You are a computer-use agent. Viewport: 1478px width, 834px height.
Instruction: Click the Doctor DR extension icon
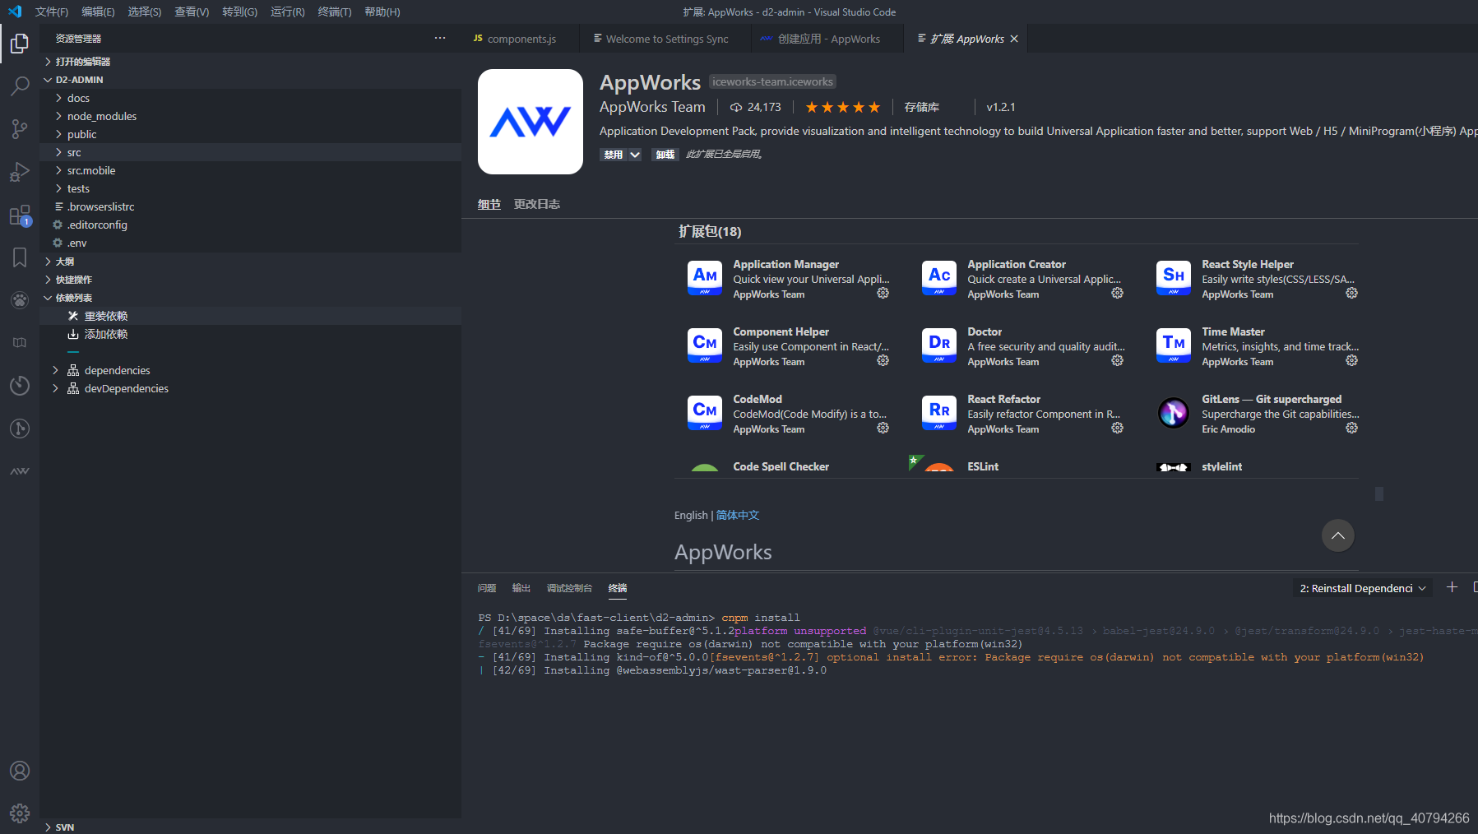tap(939, 345)
